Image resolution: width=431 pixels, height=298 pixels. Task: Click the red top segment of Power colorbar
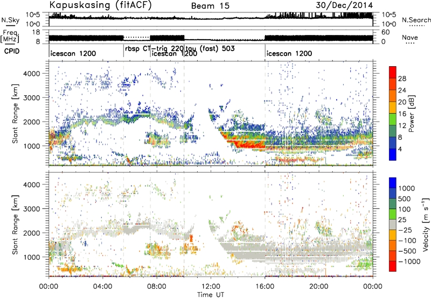[x=393, y=72]
